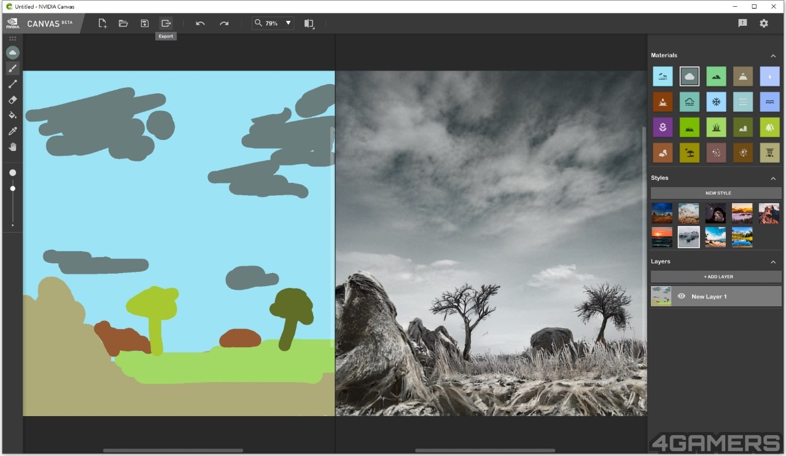Click the current cloud material indicator
Screen dimensions: 786x456
click(12, 53)
